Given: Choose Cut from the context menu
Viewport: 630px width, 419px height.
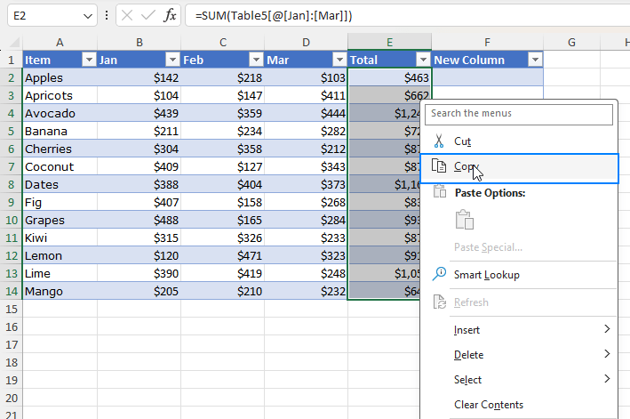Looking at the screenshot, I should pyautogui.click(x=519, y=141).
